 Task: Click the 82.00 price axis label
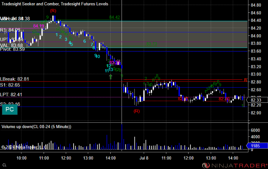pos(256,113)
